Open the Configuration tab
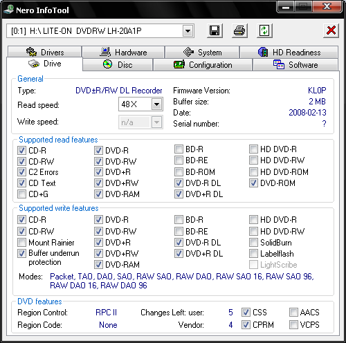The image size is (346, 343). click(203, 65)
